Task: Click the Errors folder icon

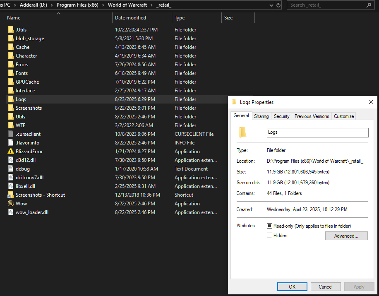Action: pos(11,64)
